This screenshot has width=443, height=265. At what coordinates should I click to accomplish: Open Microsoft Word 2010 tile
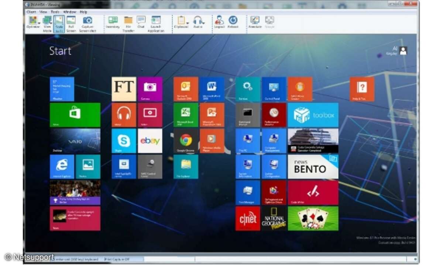pos(212,89)
